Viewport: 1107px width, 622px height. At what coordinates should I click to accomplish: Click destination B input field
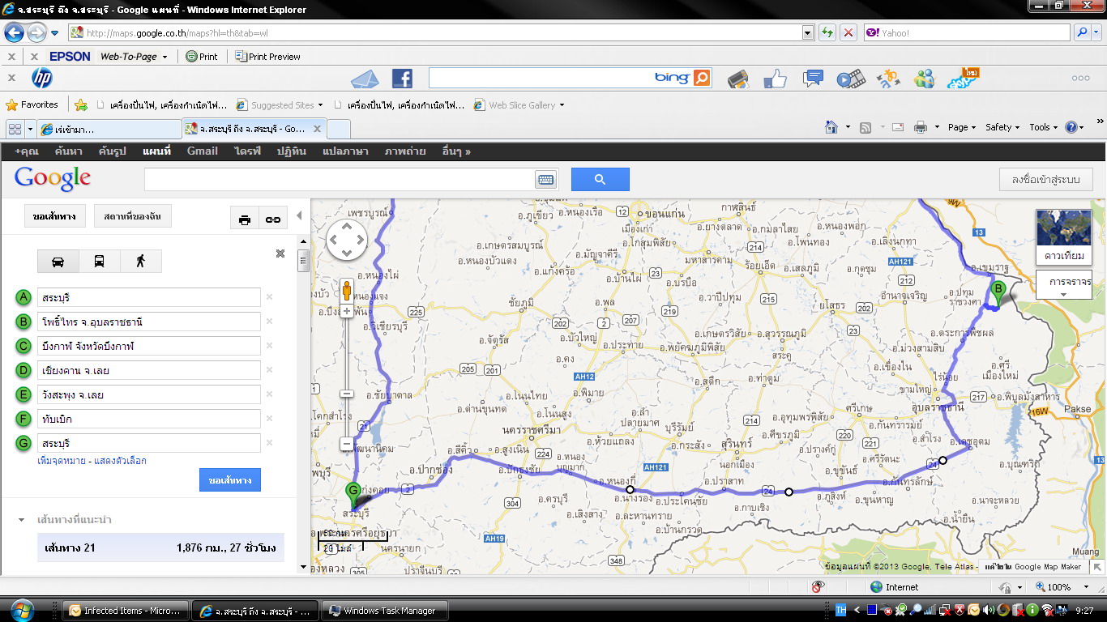coord(151,322)
